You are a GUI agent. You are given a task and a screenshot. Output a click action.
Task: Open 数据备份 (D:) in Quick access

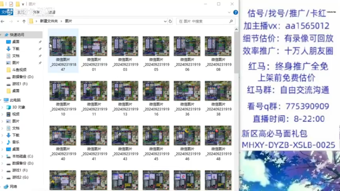(23, 77)
